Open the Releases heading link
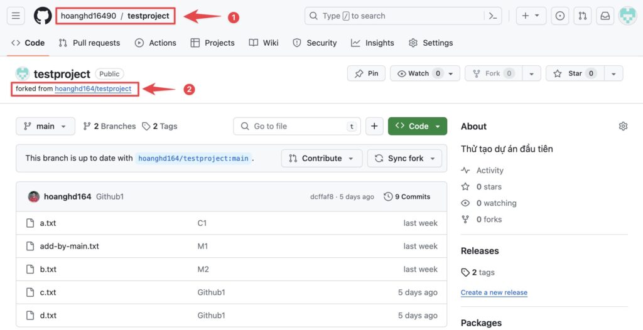The width and height of the screenshot is (643, 330). click(x=480, y=251)
